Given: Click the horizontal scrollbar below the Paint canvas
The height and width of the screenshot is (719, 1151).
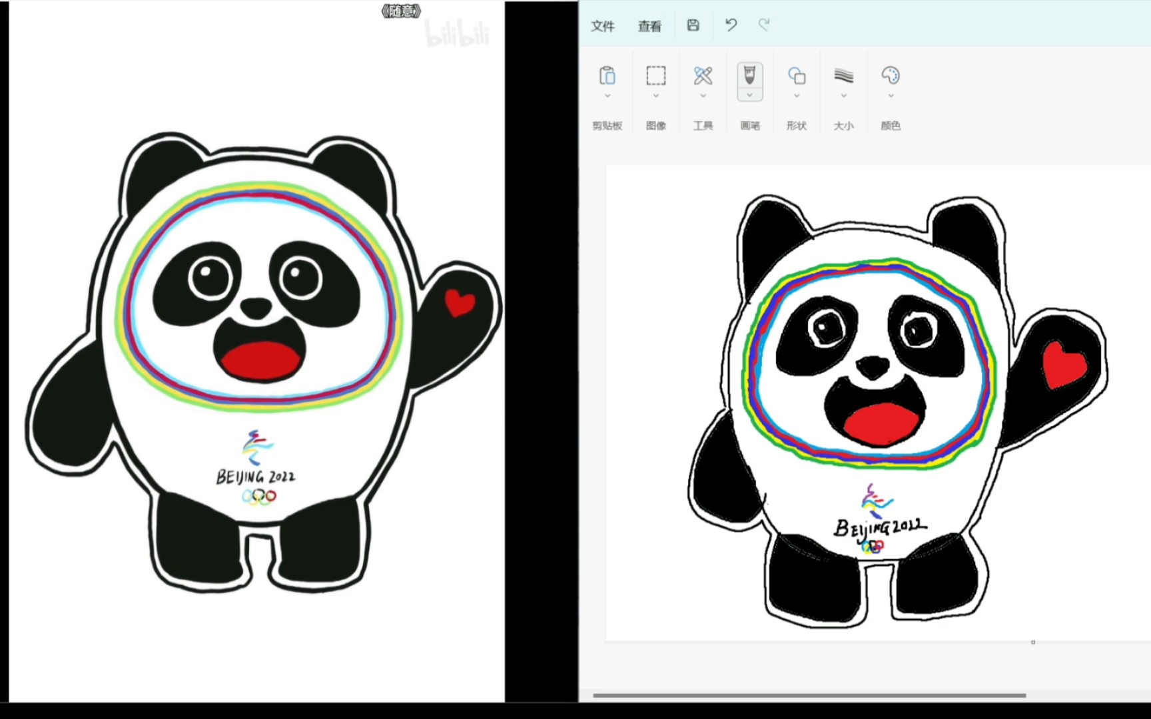Looking at the screenshot, I should (809, 695).
